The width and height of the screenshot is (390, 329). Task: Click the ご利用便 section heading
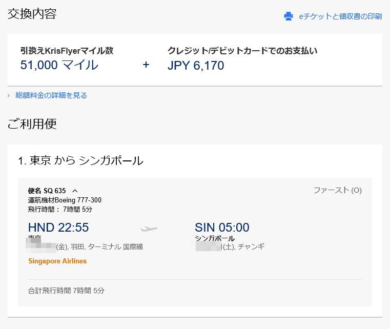tap(32, 124)
